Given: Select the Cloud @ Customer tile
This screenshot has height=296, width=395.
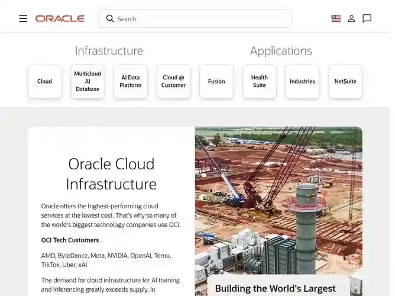Looking at the screenshot, I should pyautogui.click(x=173, y=82).
